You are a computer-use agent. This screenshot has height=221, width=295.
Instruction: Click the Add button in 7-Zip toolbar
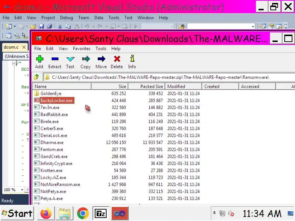coord(39,62)
